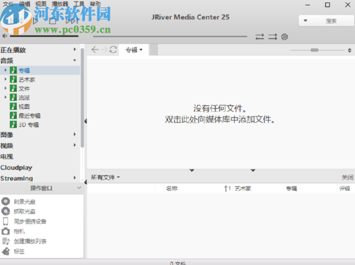This screenshot has width=355, height=265.
Task: Click the 搜索 search field
Action: coord(331,21)
